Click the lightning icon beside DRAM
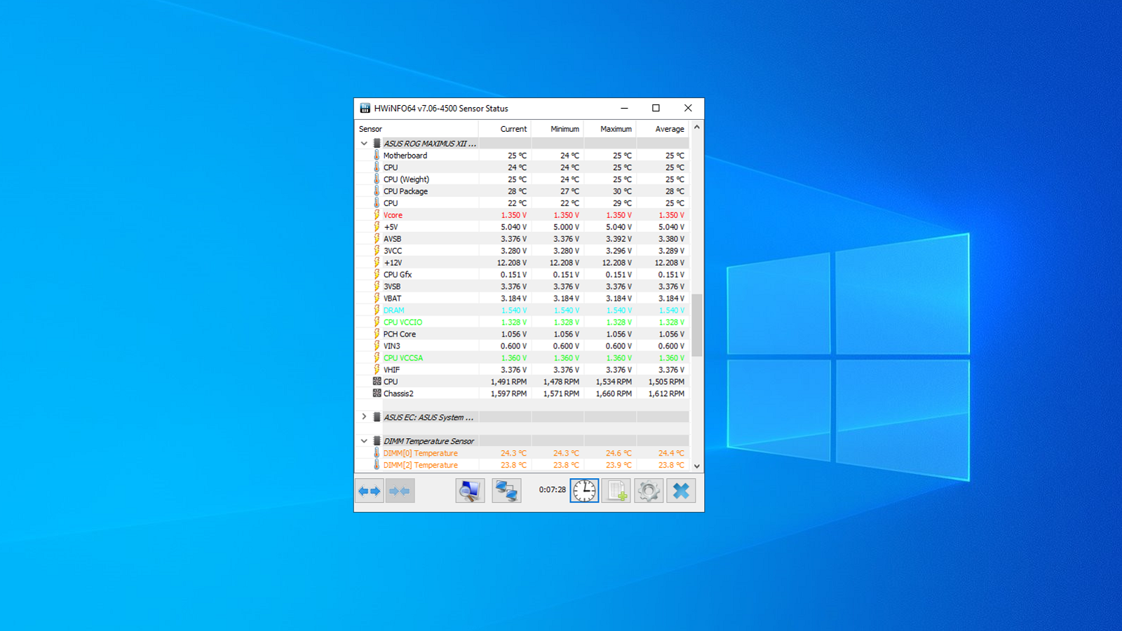Screen dimensions: 1122x631 pos(377,310)
